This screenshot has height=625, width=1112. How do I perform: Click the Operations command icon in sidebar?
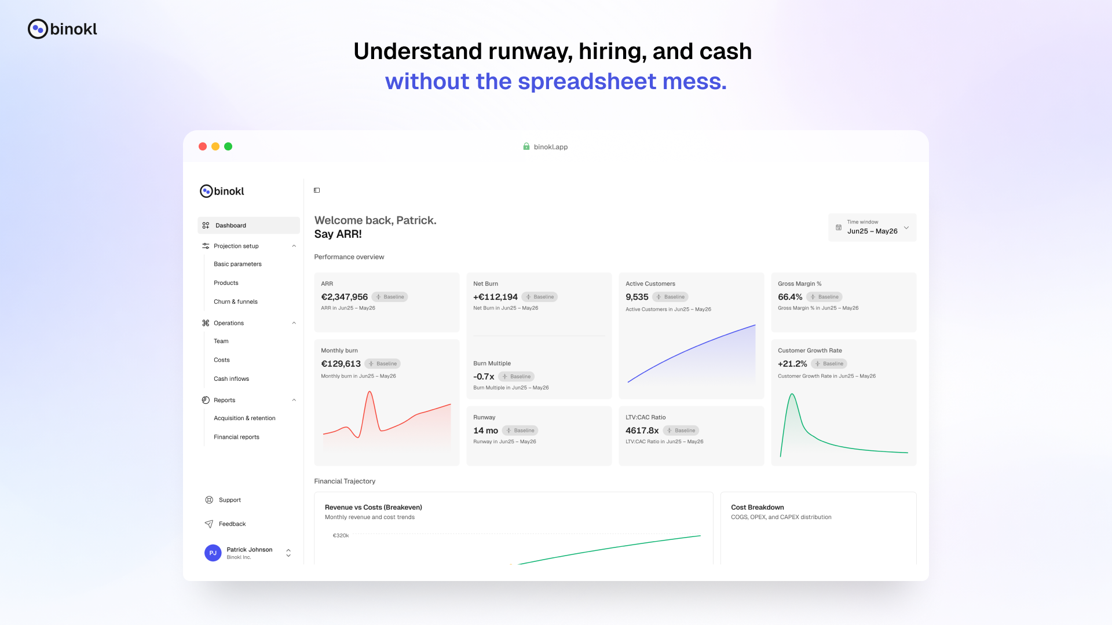(x=206, y=323)
